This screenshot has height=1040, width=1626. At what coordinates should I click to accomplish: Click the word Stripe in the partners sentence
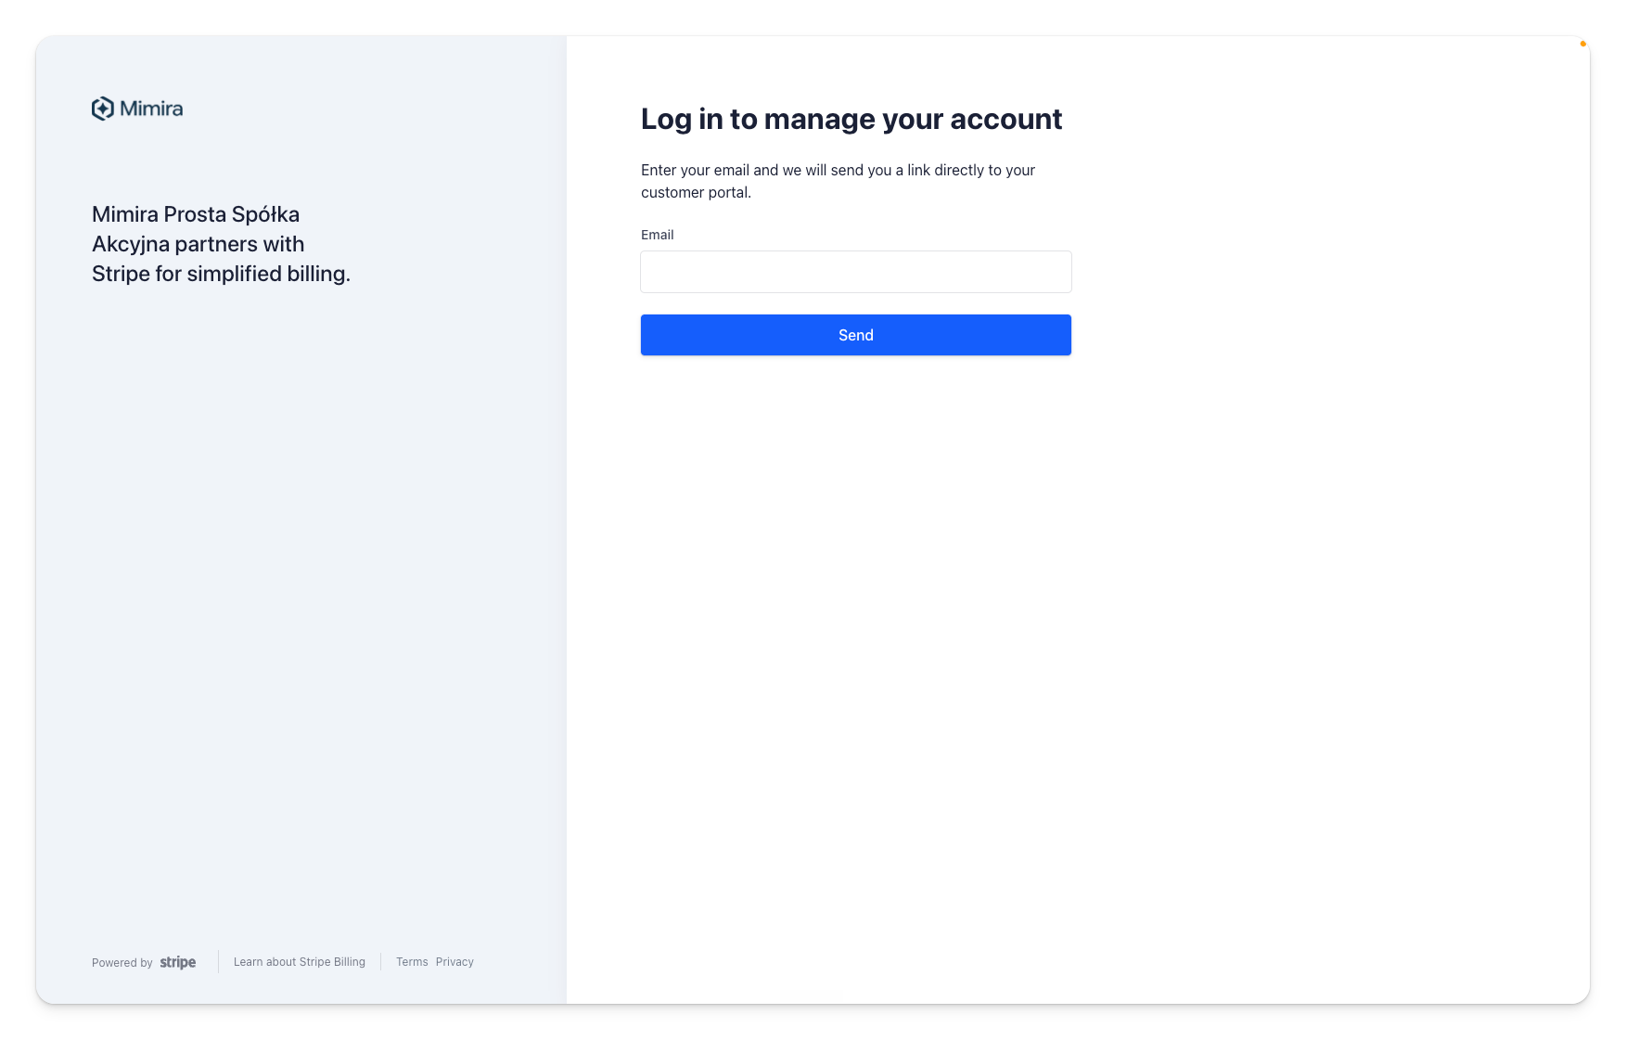click(121, 274)
